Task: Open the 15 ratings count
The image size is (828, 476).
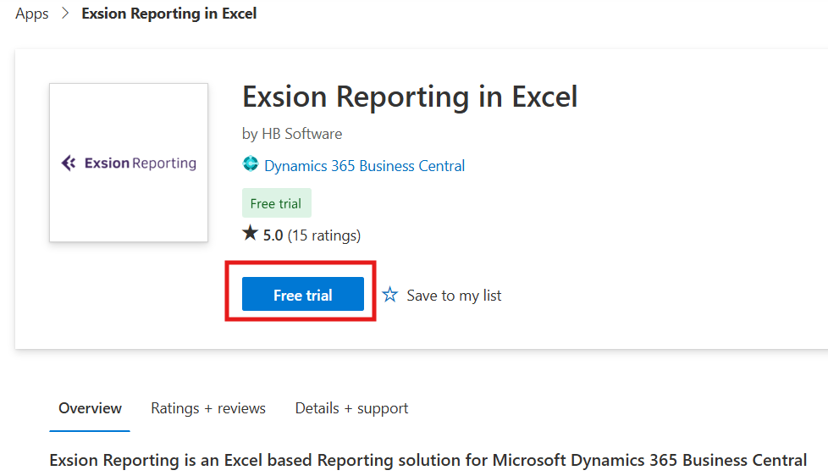Action: click(323, 235)
